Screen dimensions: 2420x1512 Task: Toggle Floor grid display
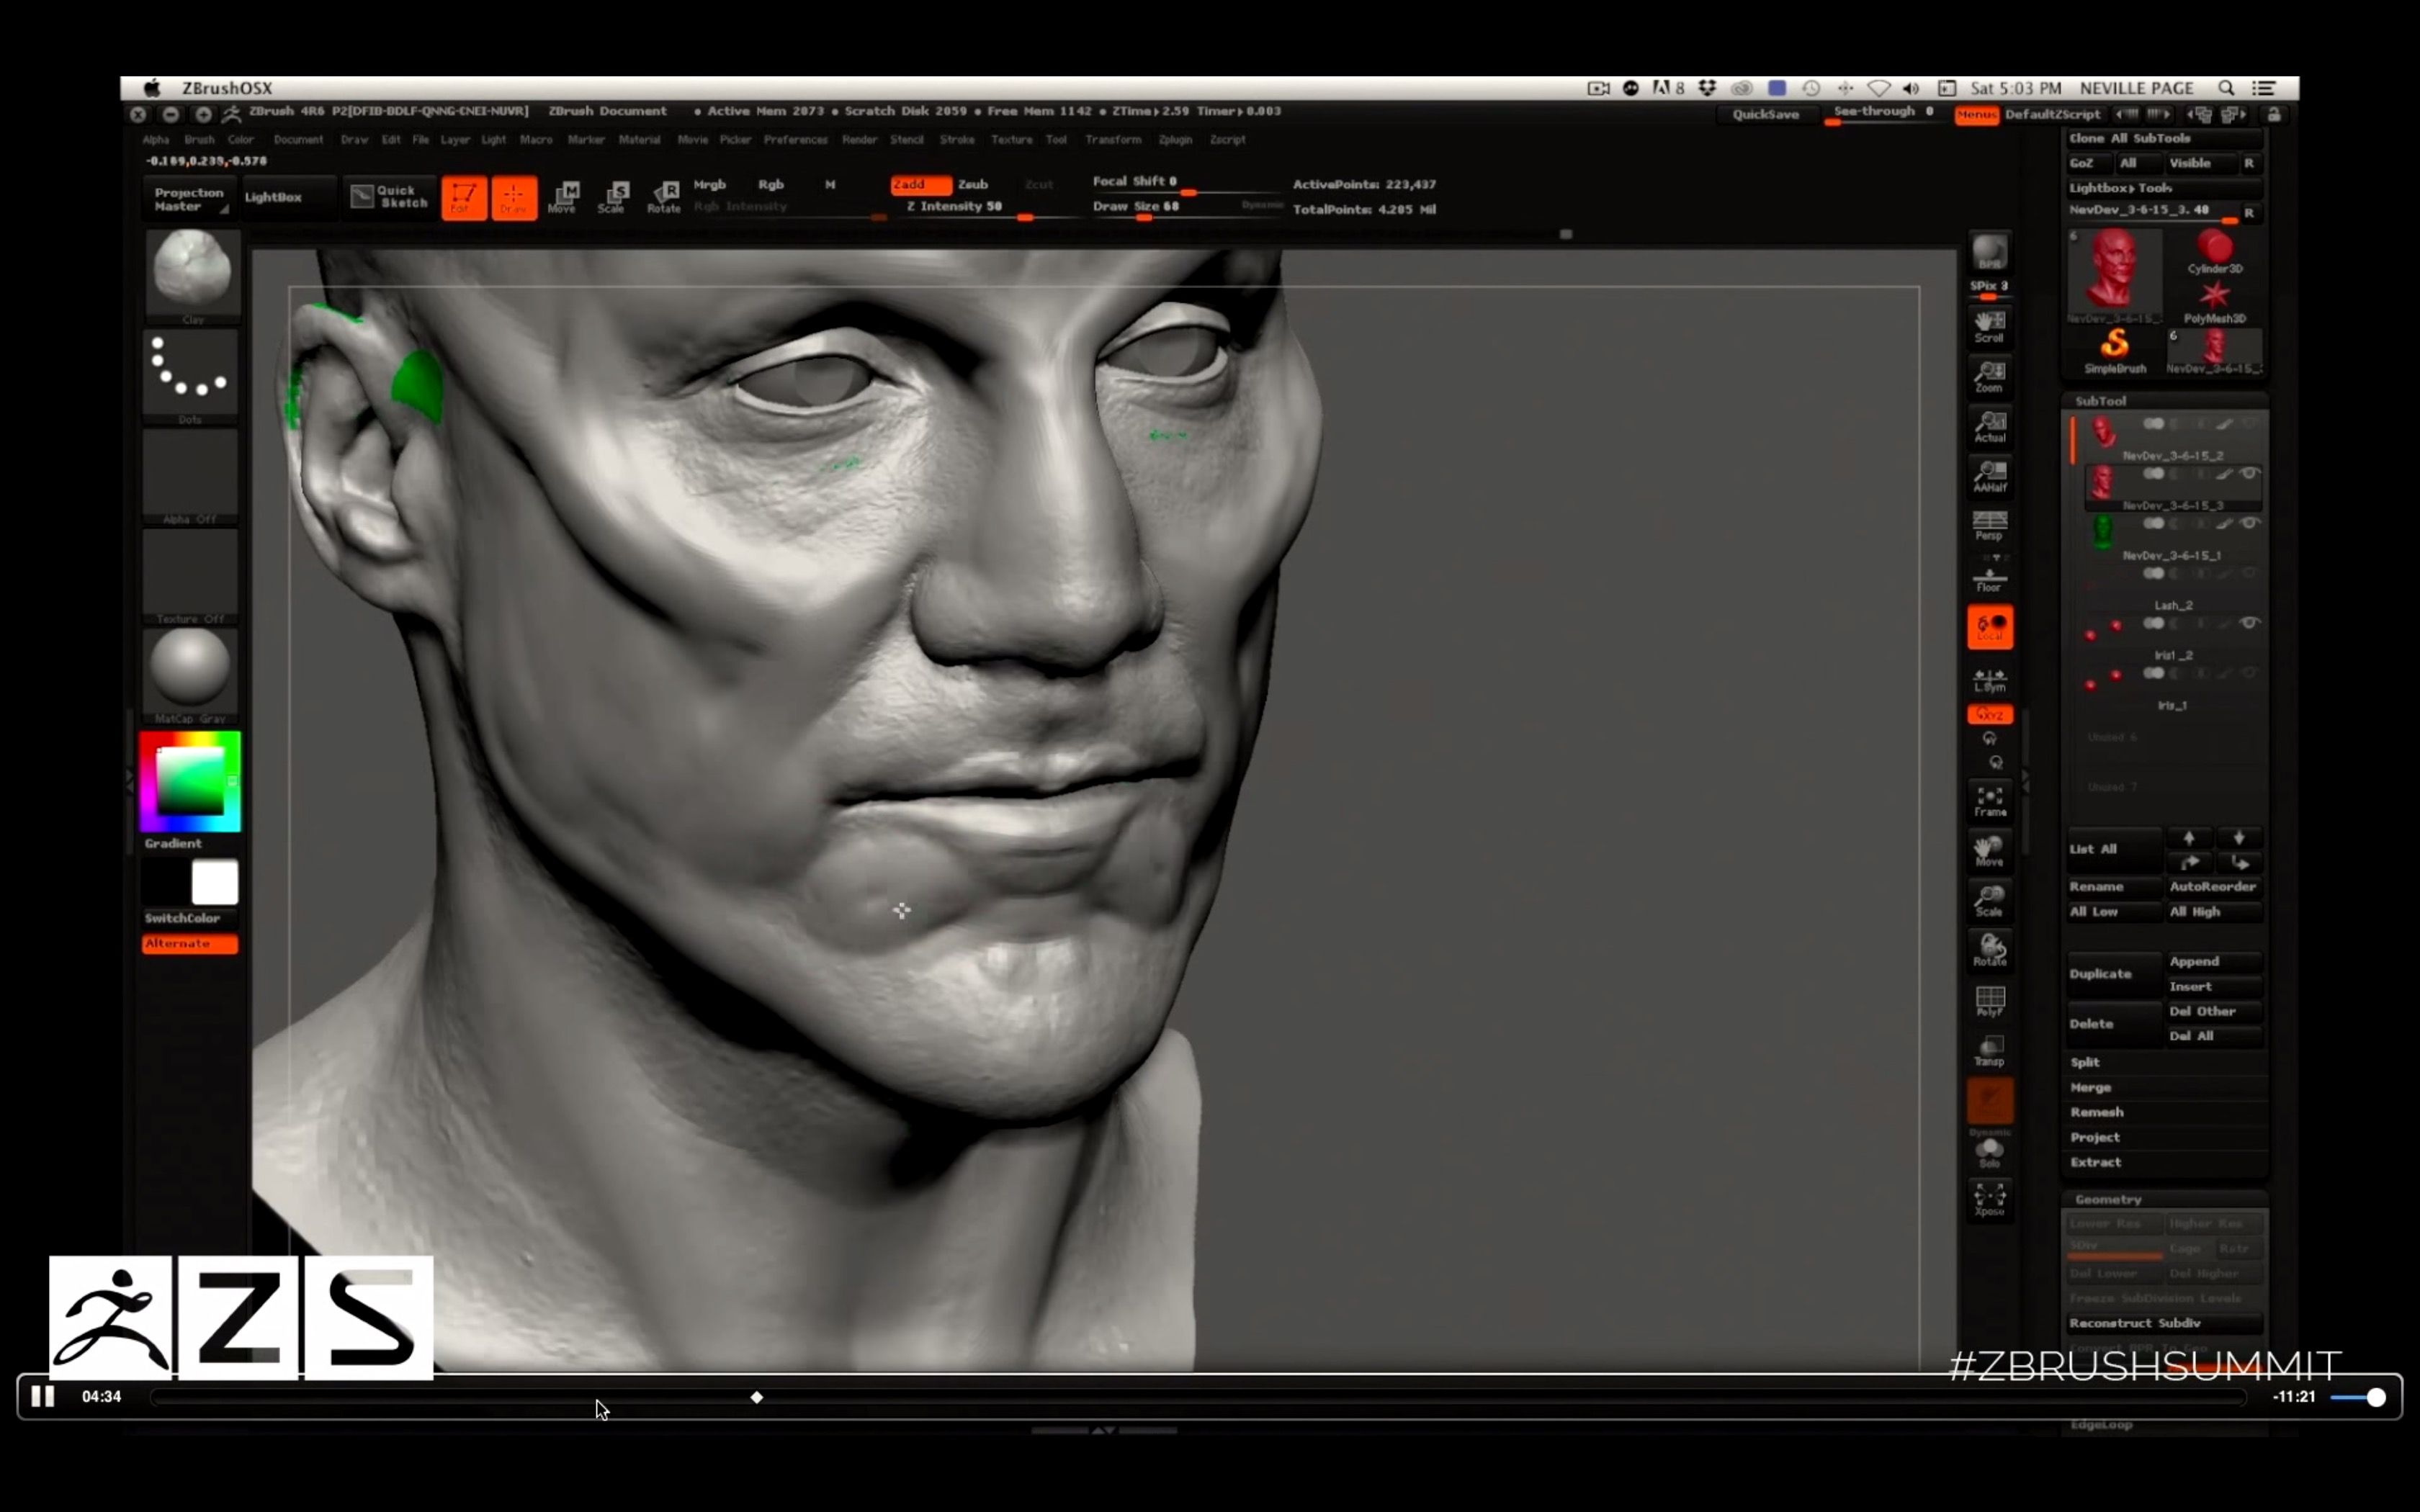[x=1989, y=578]
